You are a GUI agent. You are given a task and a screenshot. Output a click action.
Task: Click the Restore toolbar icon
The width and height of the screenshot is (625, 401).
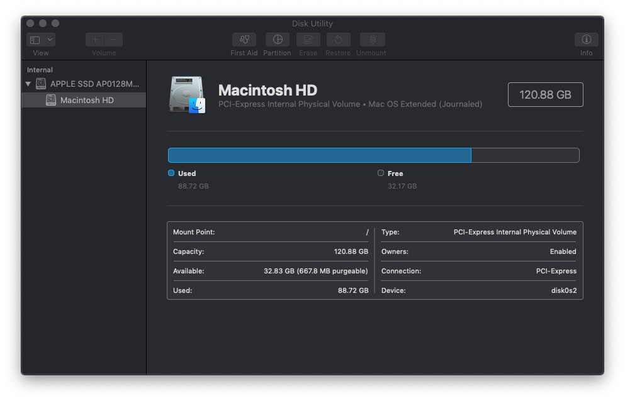339,40
